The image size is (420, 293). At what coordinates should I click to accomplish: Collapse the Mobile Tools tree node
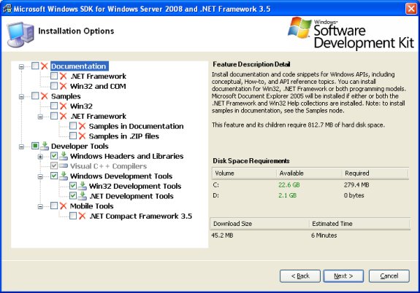(40, 207)
